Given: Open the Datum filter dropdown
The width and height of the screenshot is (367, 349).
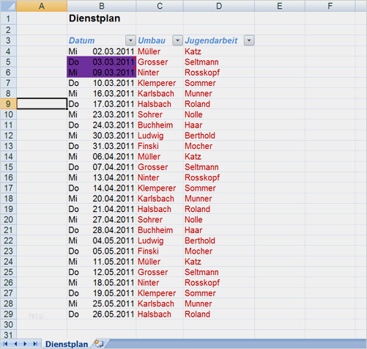Looking at the screenshot, I should (130, 40).
